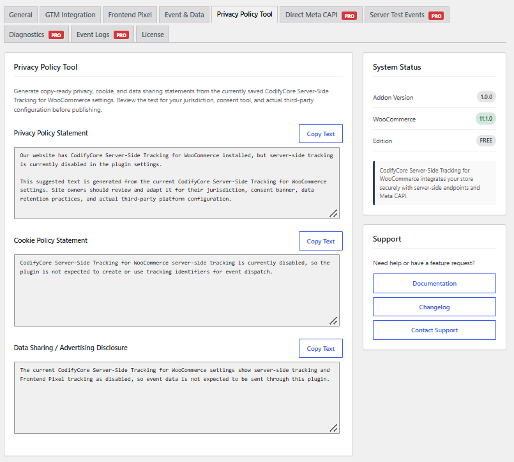Open the Direct Meta CAPI tab
514x462 pixels.
click(321, 15)
